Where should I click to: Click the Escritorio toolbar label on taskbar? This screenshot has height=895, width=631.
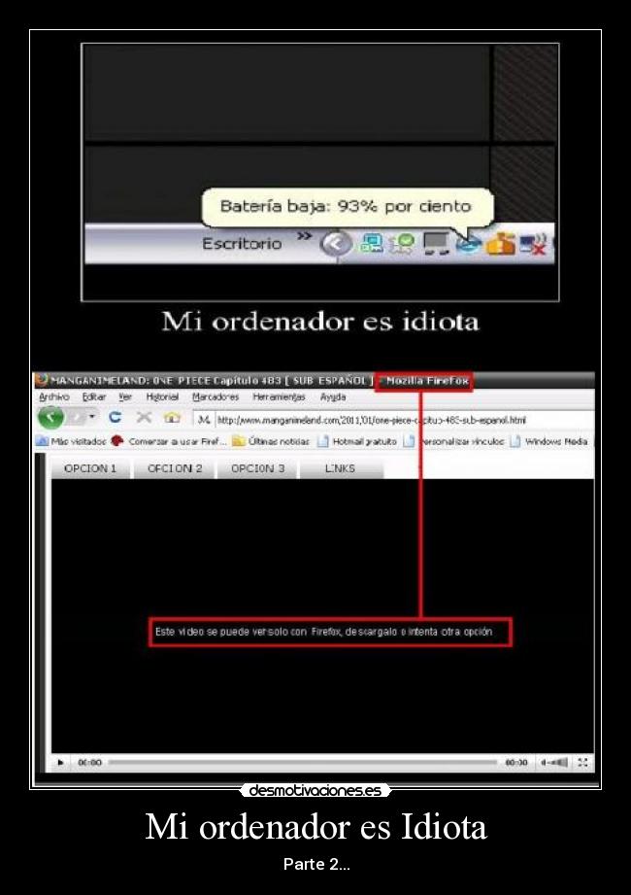click(x=242, y=244)
